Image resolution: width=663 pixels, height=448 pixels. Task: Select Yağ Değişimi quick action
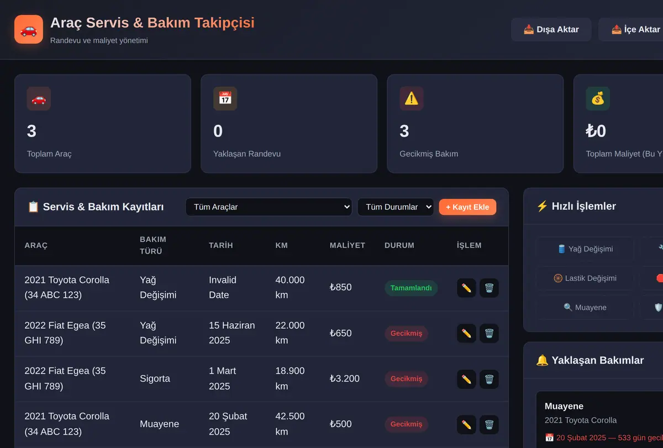click(585, 249)
